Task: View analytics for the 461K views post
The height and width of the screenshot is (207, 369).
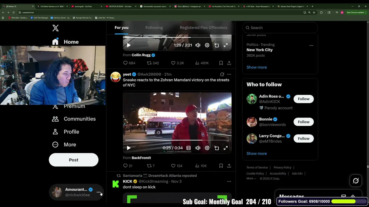Action: (202, 63)
